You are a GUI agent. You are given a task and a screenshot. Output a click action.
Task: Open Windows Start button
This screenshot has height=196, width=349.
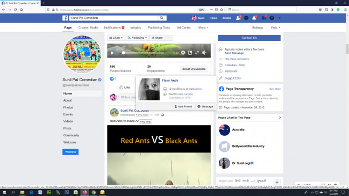click(x=4, y=192)
